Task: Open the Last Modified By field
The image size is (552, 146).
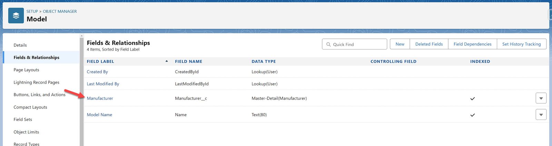Action: point(103,84)
